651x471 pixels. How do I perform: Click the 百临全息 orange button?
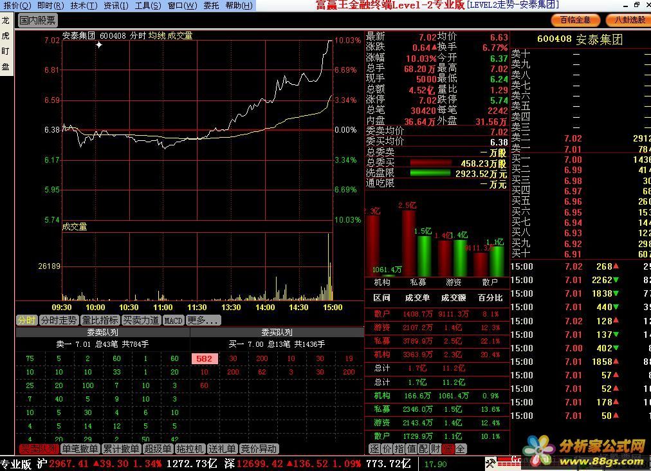[576, 20]
